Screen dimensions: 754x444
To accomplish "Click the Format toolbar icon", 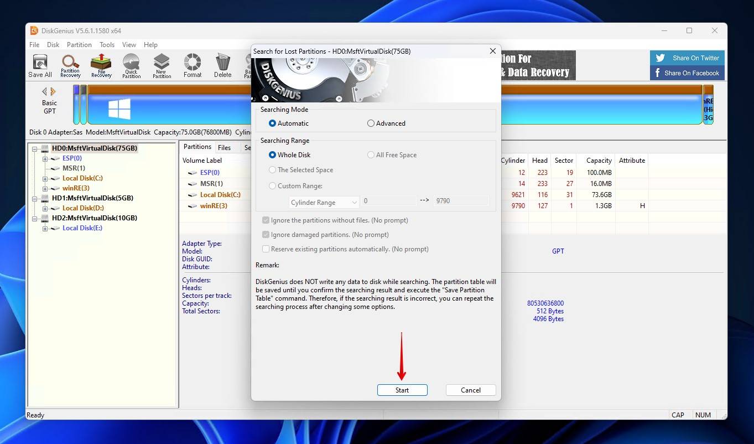I will [x=193, y=66].
